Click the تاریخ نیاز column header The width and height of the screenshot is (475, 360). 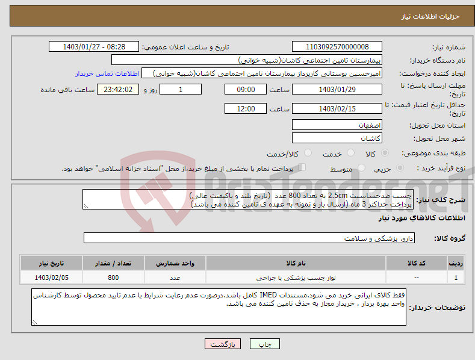pyautogui.click(x=52, y=263)
